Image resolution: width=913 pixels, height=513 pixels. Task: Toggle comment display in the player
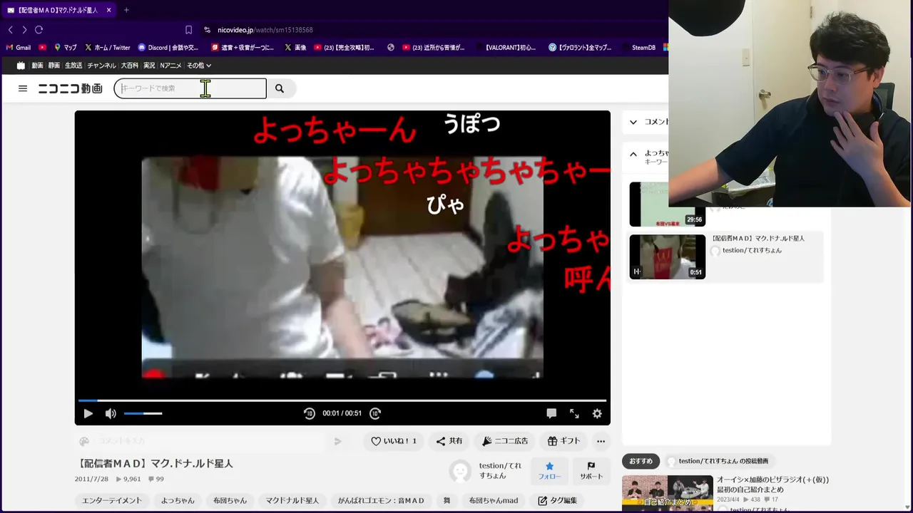[551, 413]
